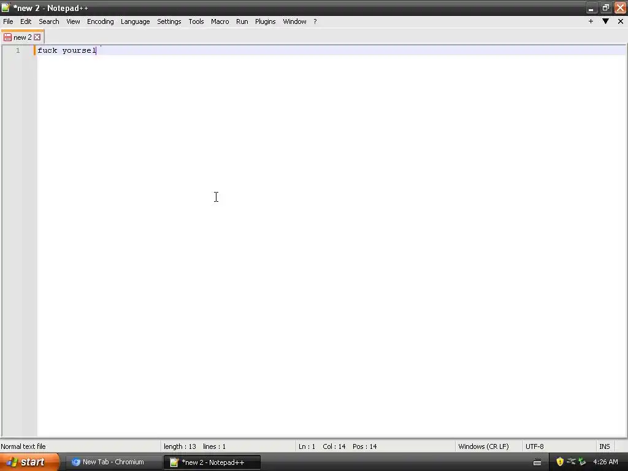
Task: Open the Language menu
Action: click(x=135, y=21)
